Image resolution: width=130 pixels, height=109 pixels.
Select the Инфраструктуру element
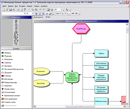point(11,82)
